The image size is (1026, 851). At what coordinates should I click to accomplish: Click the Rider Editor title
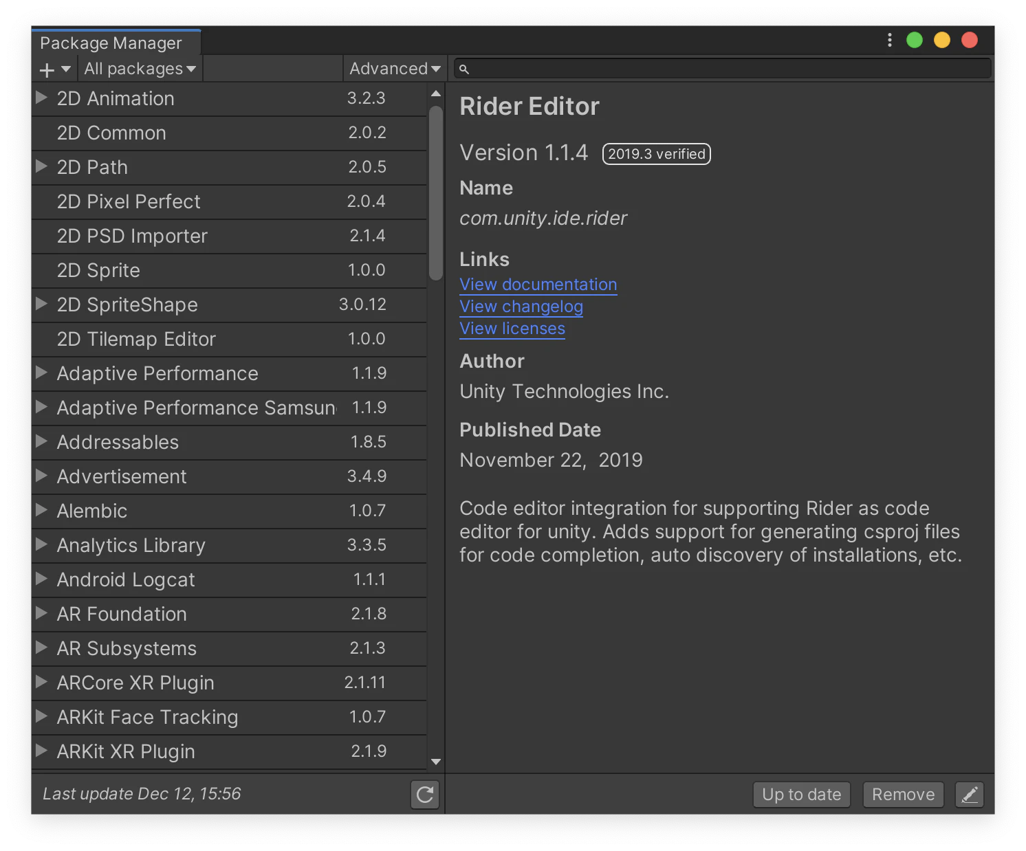[530, 107]
